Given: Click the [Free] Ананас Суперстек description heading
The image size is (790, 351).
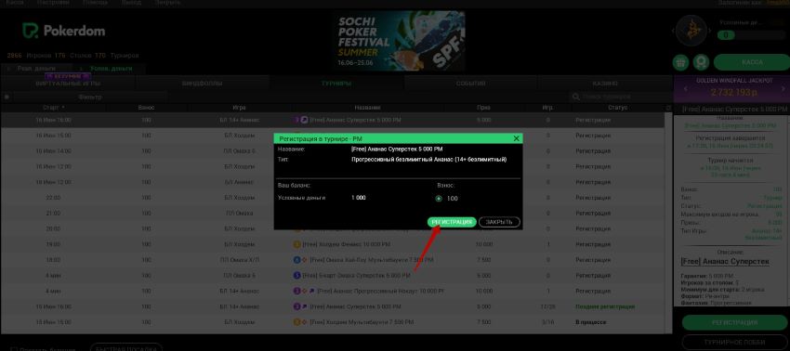Looking at the screenshot, I should tap(725, 262).
